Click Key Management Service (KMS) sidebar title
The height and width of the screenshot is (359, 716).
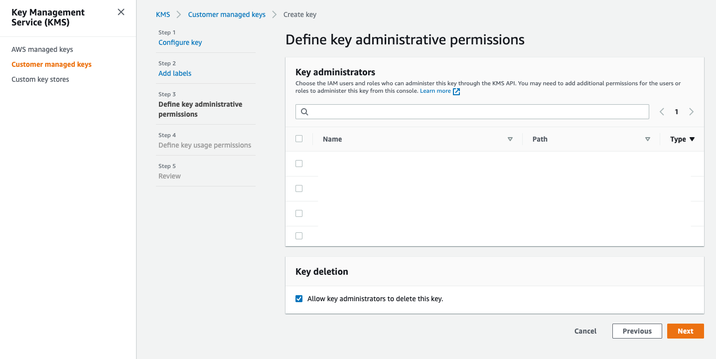[x=48, y=17]
